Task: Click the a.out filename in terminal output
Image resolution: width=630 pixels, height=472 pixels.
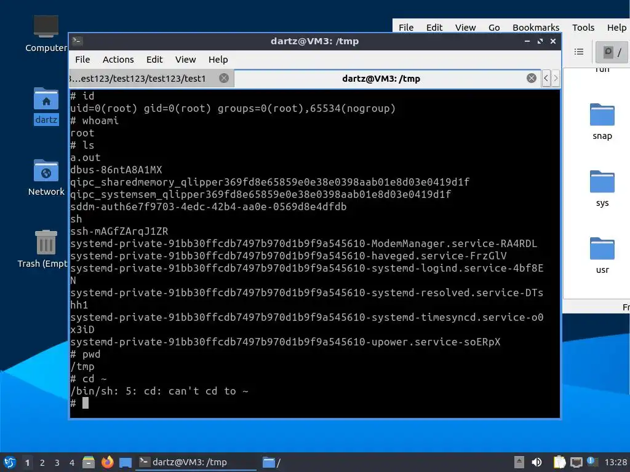Action: click(85, 157)
